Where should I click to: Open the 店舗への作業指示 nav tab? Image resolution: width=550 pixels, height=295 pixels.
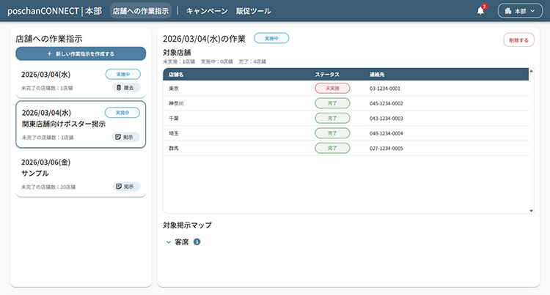pos(140,11)
